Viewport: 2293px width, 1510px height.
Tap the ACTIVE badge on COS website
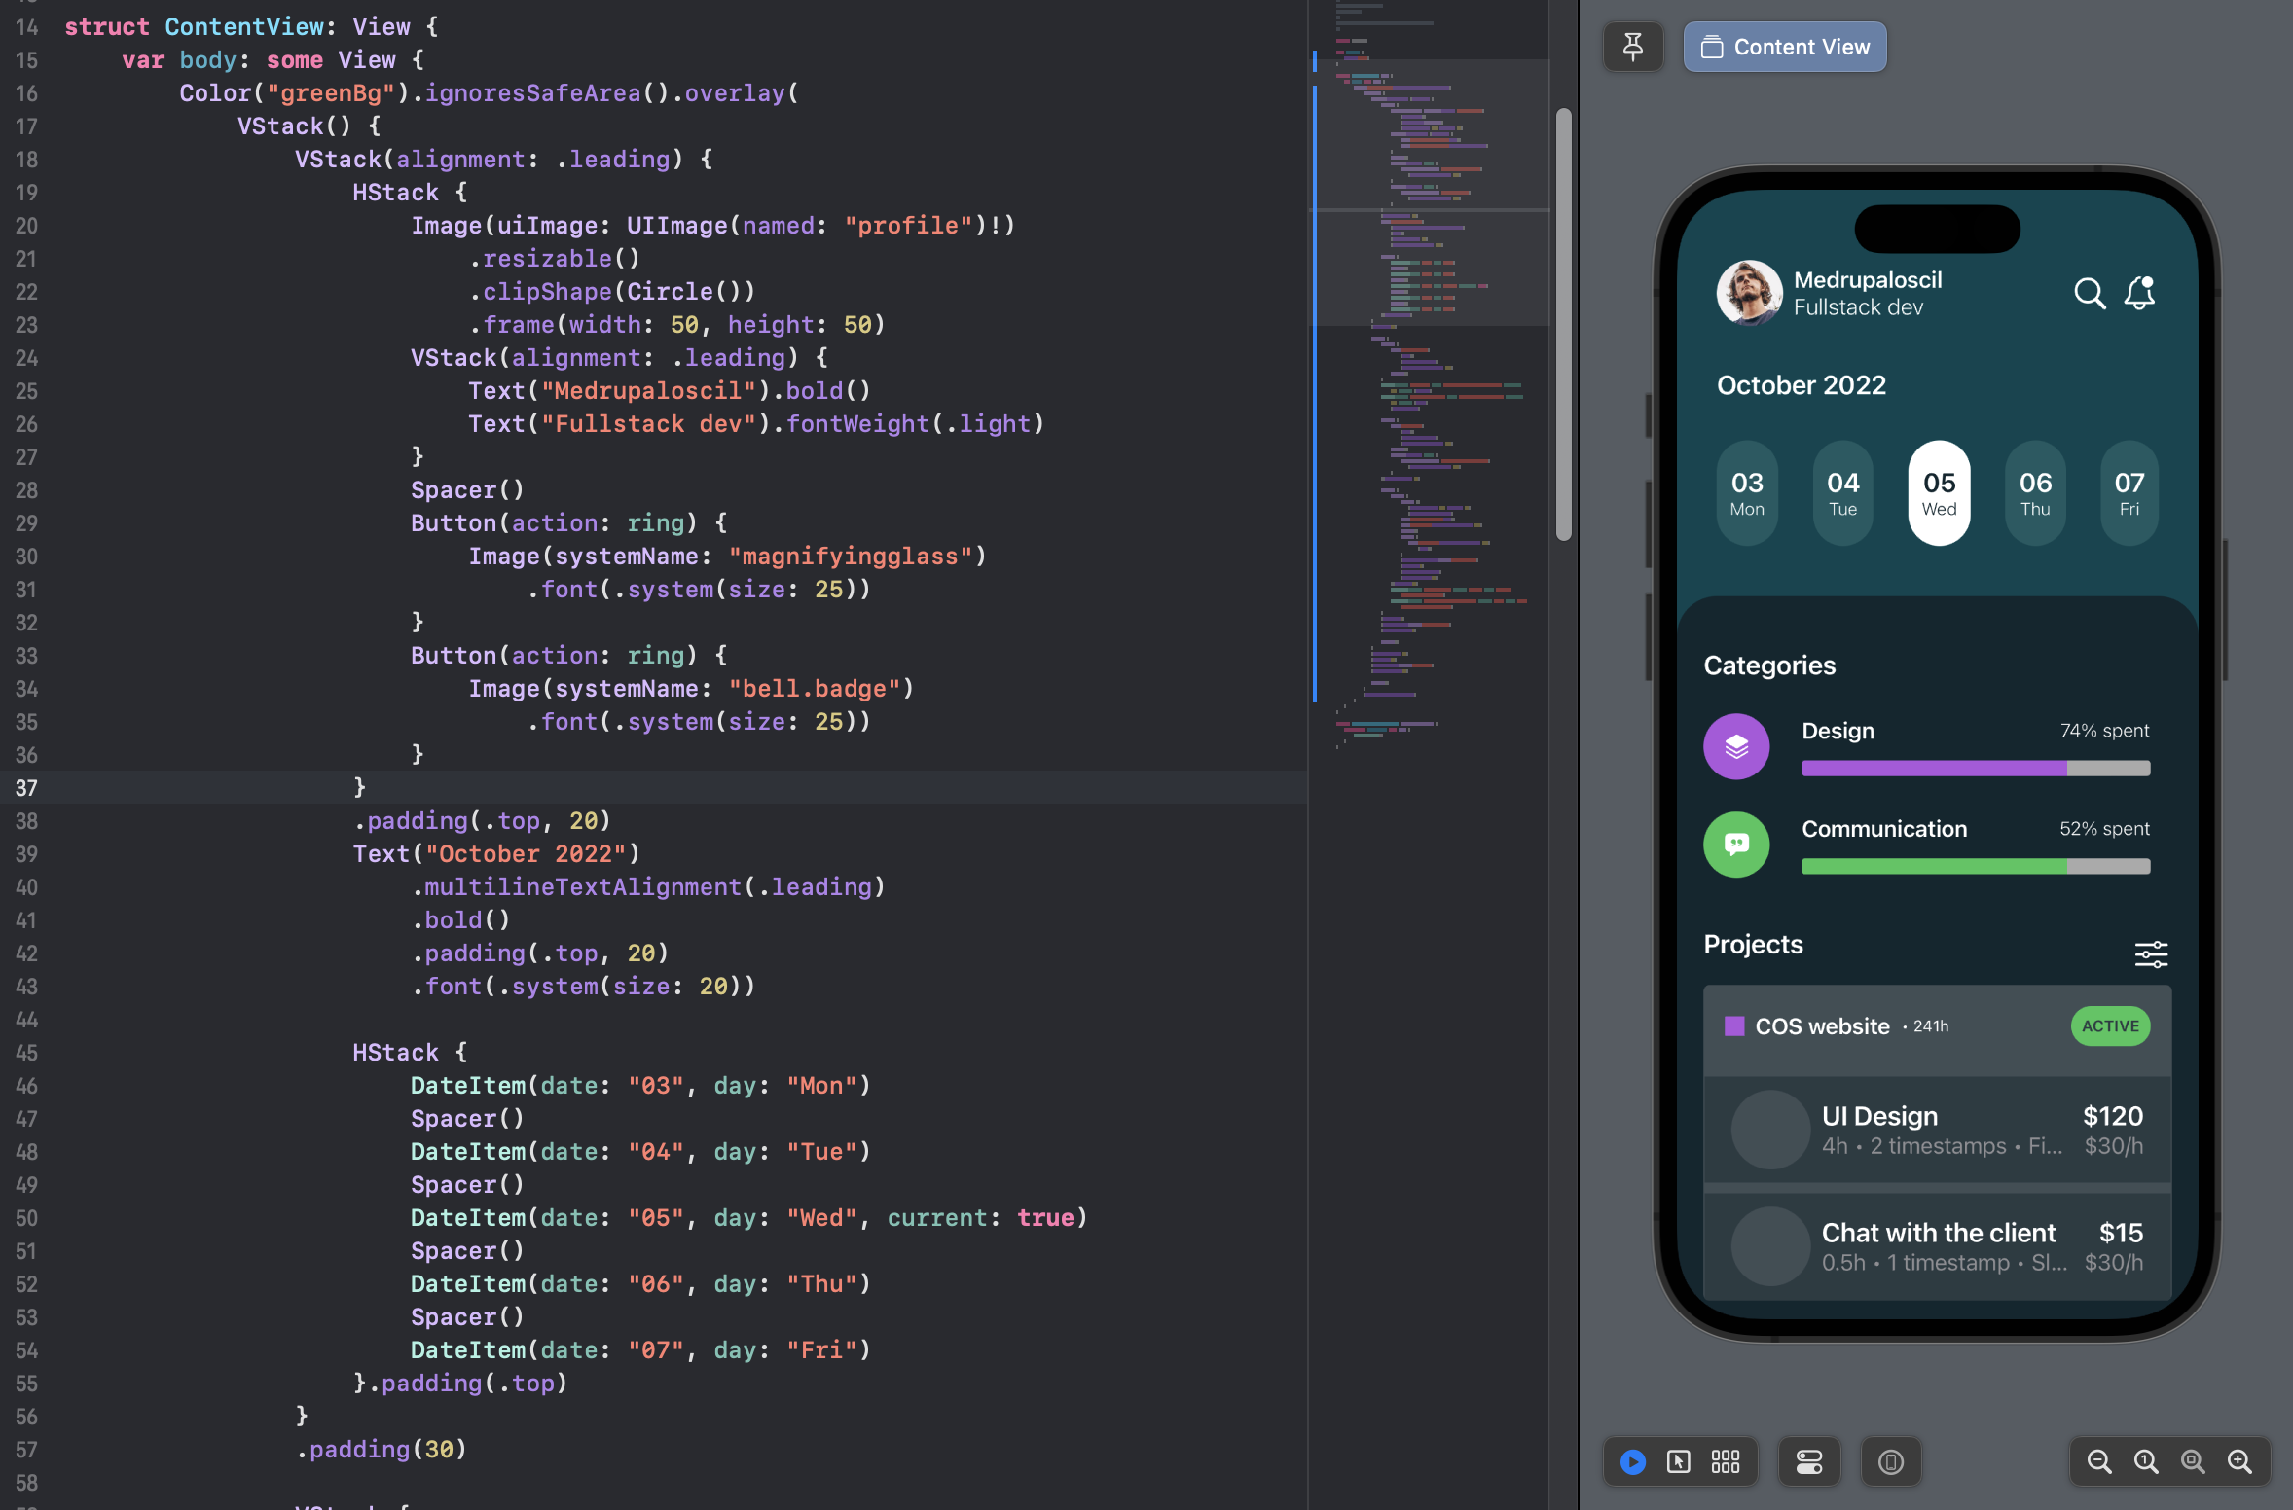point(2110,1025)
